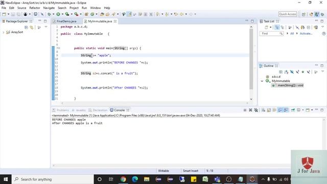Viewport: 327px width, 184px height.
Task: Click the New file toolbar icon
Action: 4,14
